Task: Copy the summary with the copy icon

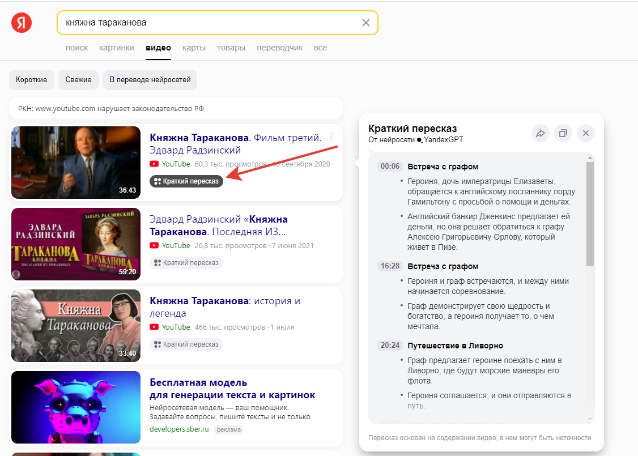Action: (563, 133)
